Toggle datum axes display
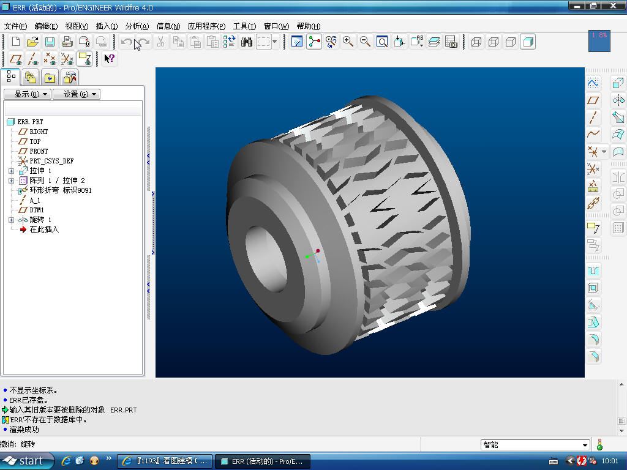This screenshot has height=470, width=627. (x=33, y=59)
